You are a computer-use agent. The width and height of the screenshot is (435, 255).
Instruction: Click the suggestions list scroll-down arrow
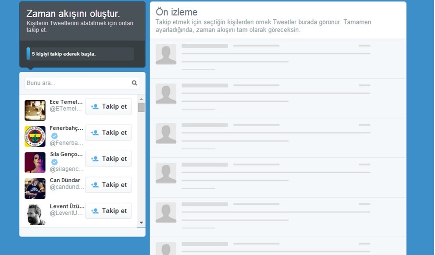[x=142, y=223]
